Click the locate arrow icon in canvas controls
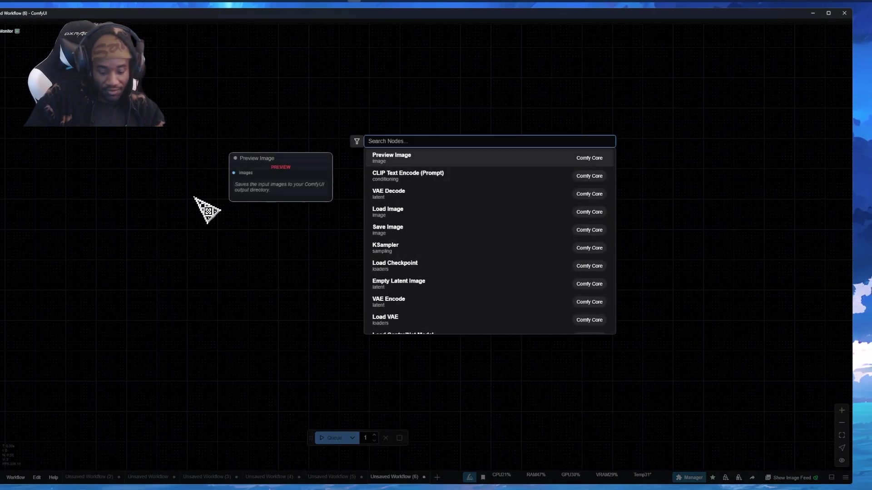The width and height of the screenshot is (872, 490). click(842, 448)
